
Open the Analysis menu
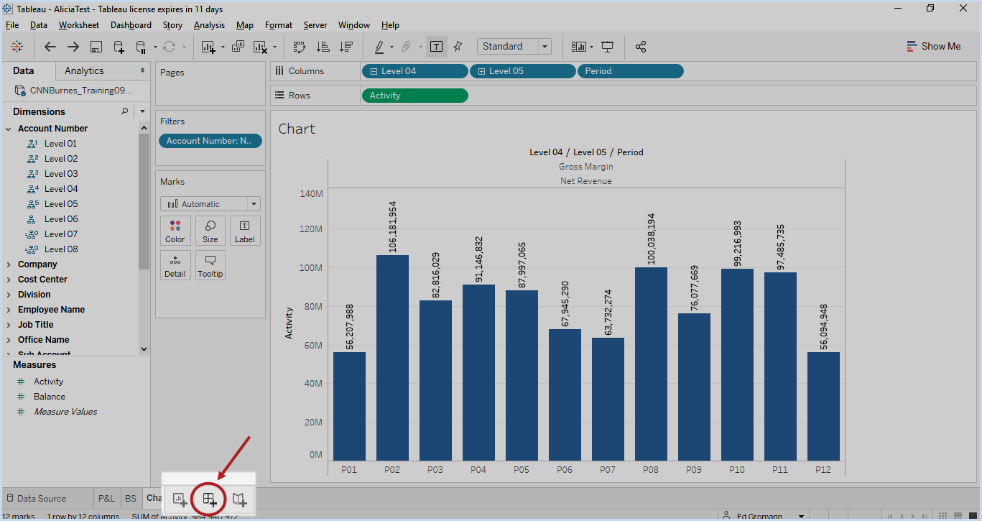(x=209, y=25)
